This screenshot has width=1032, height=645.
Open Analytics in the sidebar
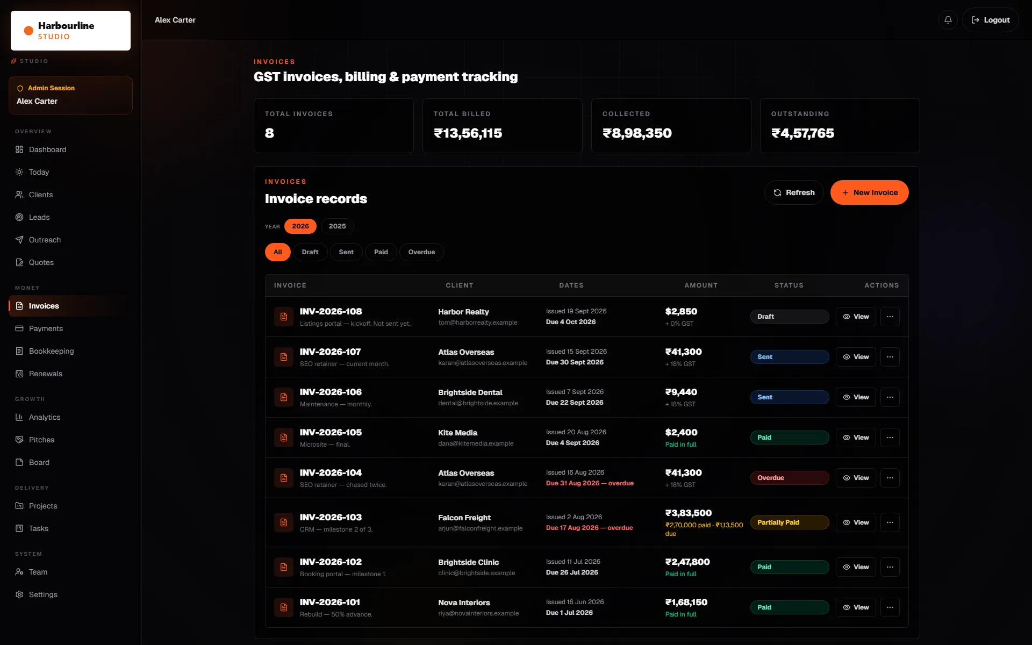(x=70, y=417)
